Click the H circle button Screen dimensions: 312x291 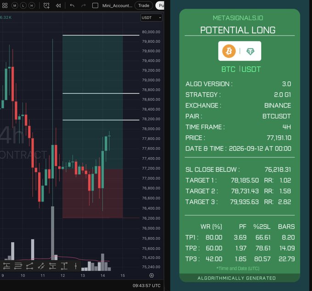32,6
